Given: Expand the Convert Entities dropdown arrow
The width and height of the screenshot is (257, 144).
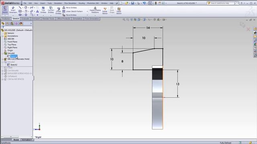Looking at the screenshot, I should 51,16.
